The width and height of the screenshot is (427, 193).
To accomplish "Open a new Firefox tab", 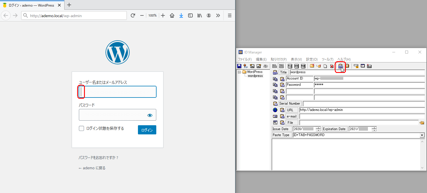I will pos(69,5).
